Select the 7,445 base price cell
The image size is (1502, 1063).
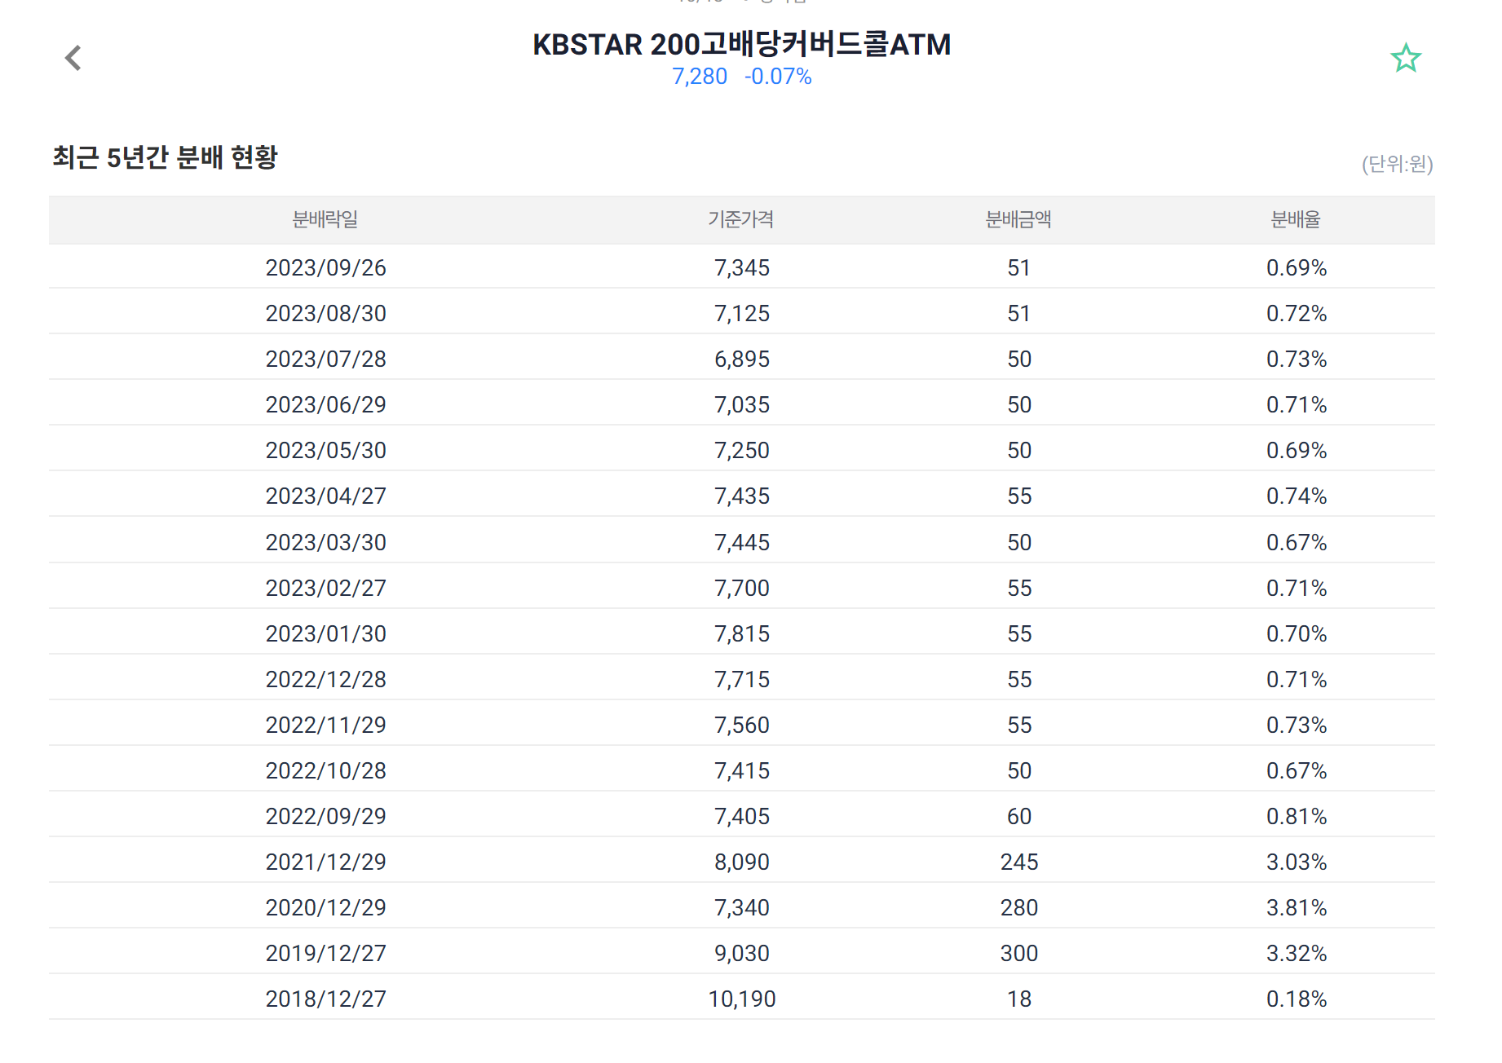click(742, 542)
